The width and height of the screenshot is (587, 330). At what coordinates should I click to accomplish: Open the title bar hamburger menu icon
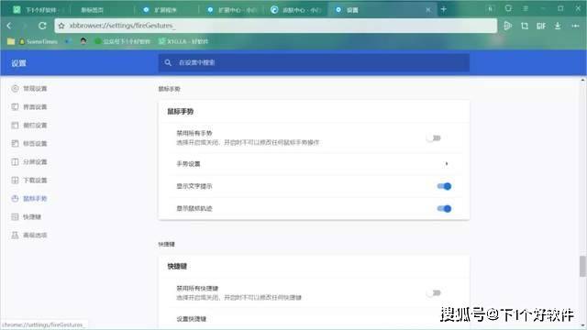[526, 8]
